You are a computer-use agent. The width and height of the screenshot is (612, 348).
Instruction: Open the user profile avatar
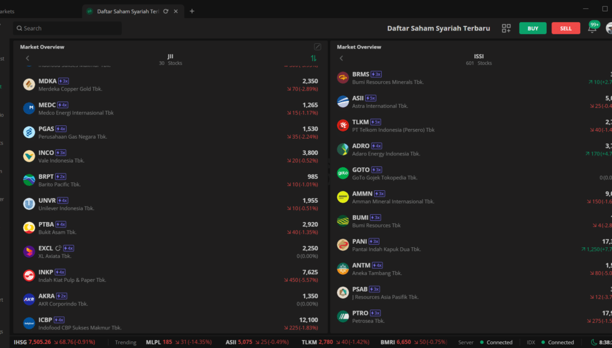coord(609,28)
